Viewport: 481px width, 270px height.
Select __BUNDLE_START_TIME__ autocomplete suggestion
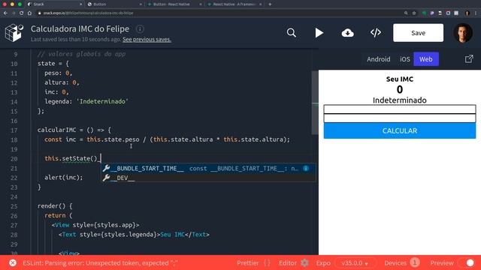click(x=208, y=168)
